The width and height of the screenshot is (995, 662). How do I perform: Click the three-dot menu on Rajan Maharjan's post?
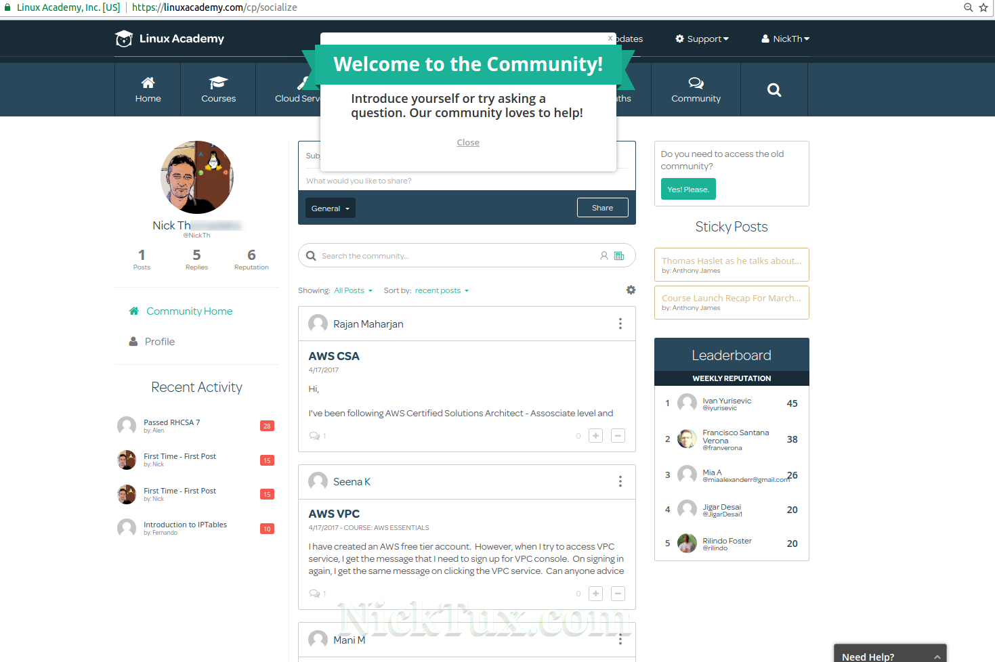[620, 324]
